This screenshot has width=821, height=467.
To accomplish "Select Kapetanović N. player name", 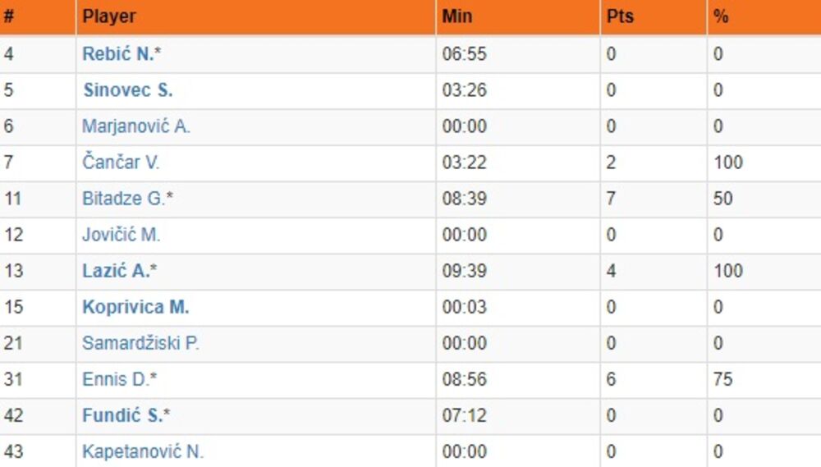I will pyautogui.click(x=142, y=451).
